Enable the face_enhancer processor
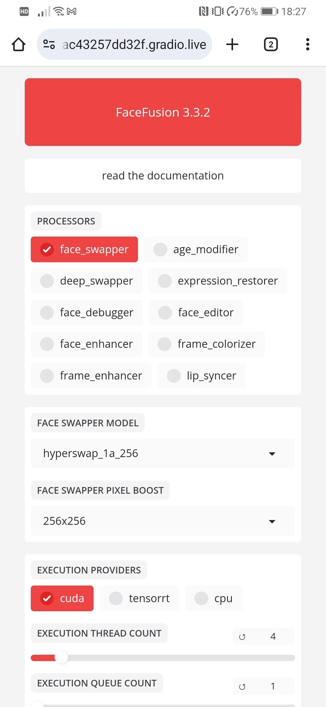Image resolution: width=326 pixels, height=707 pixels. 86,344
